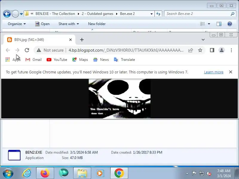Screen dimensions: 239x179
Task: Show hidden tray icons arrow
Action: 187,173
